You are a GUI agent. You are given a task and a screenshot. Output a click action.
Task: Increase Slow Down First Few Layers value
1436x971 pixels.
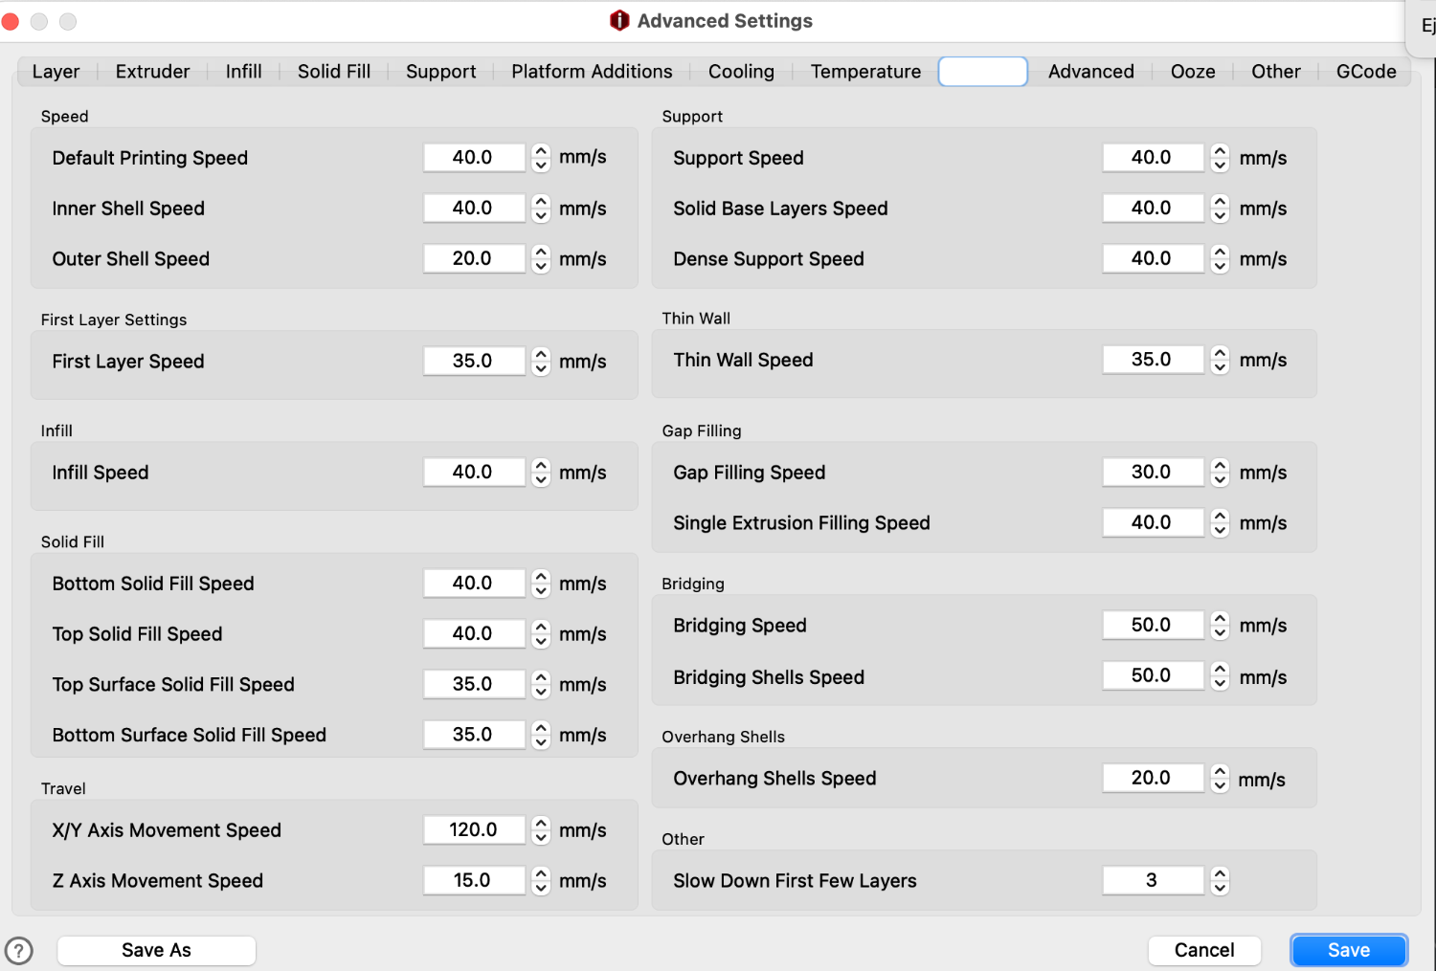(x=1220, y=874)
